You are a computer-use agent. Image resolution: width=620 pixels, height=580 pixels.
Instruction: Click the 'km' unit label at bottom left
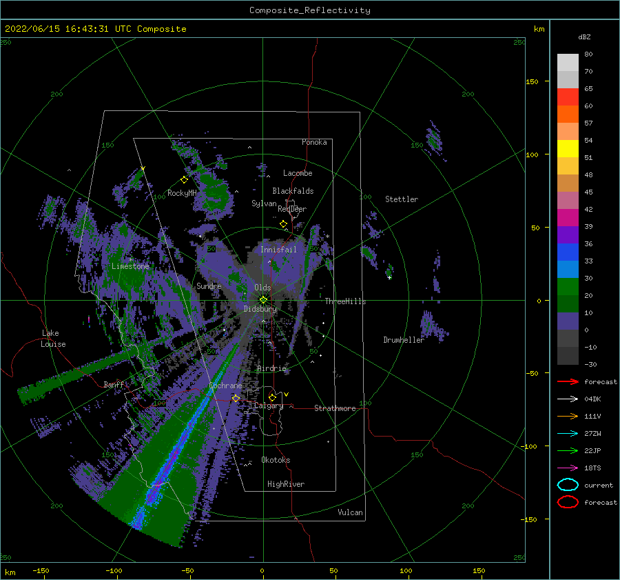10,572
